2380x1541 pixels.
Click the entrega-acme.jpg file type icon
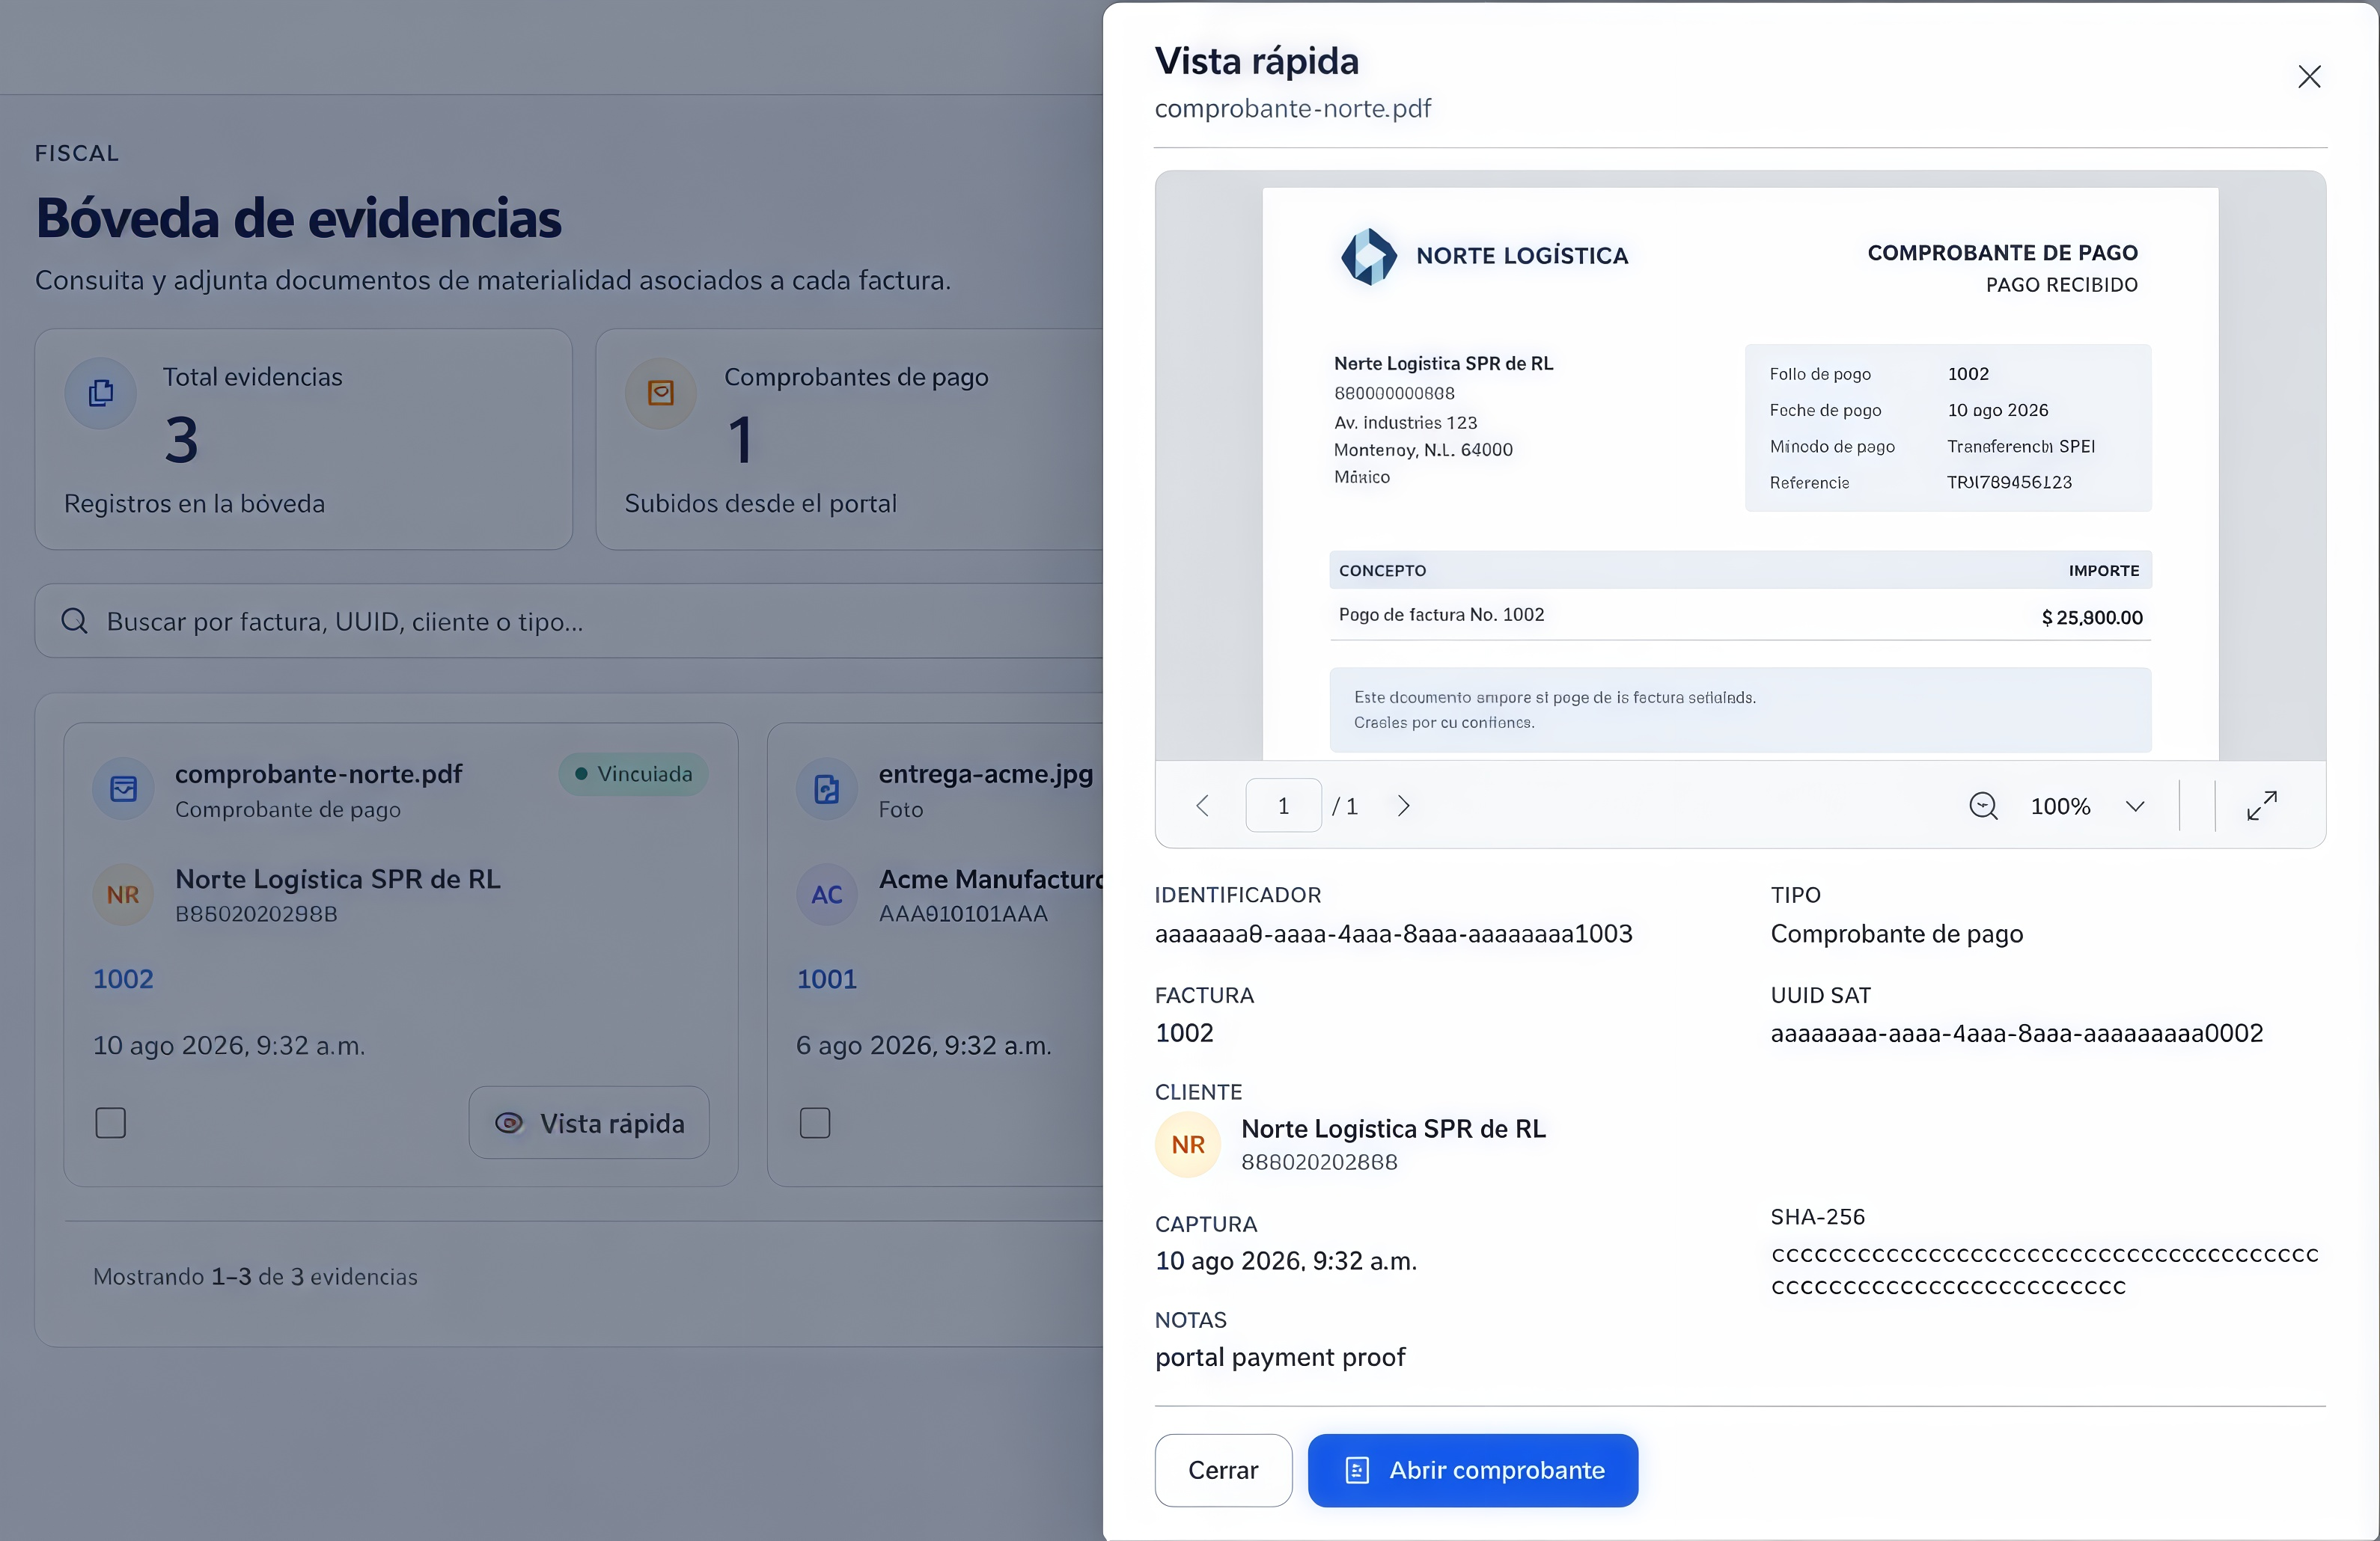point(826,788)
